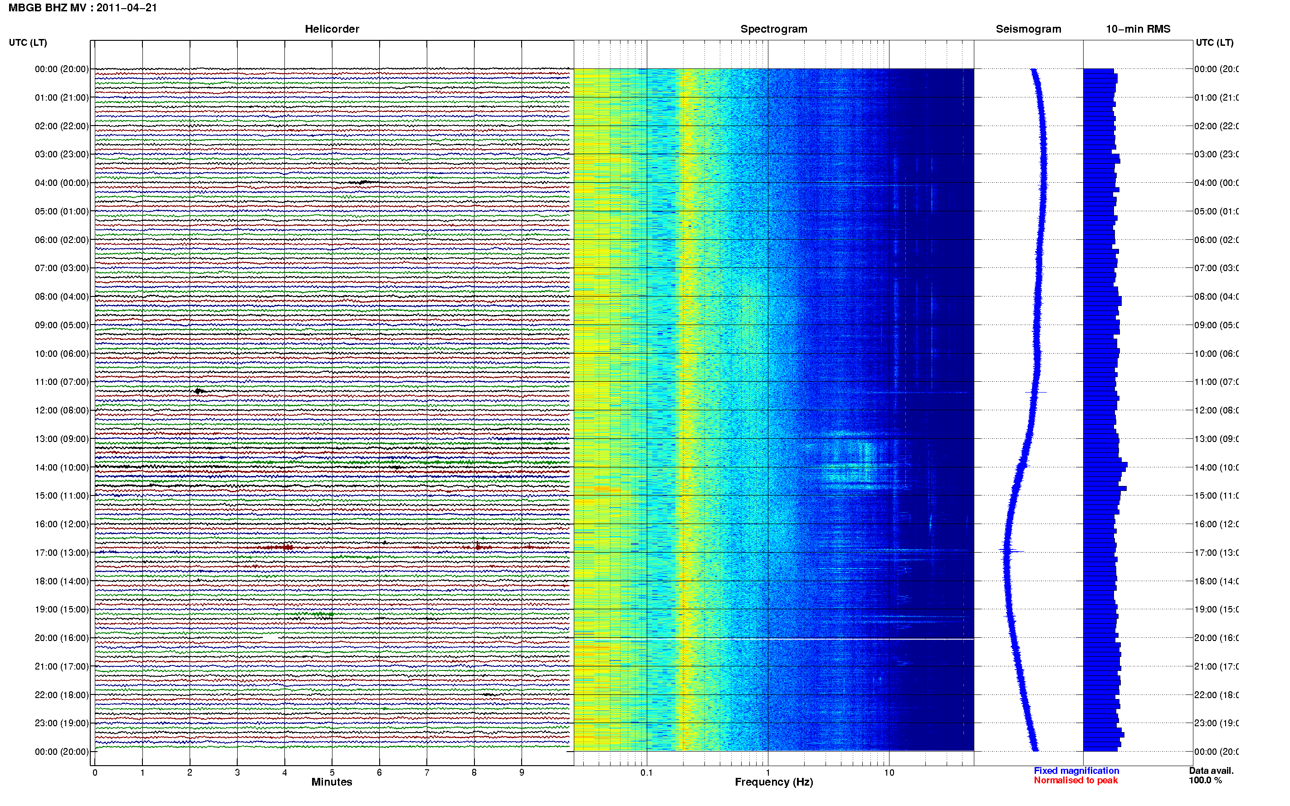Click the right 'UTC (LT)' axis label
The width and height of the screenshot is (1290, 806).
click(1214, 43)
